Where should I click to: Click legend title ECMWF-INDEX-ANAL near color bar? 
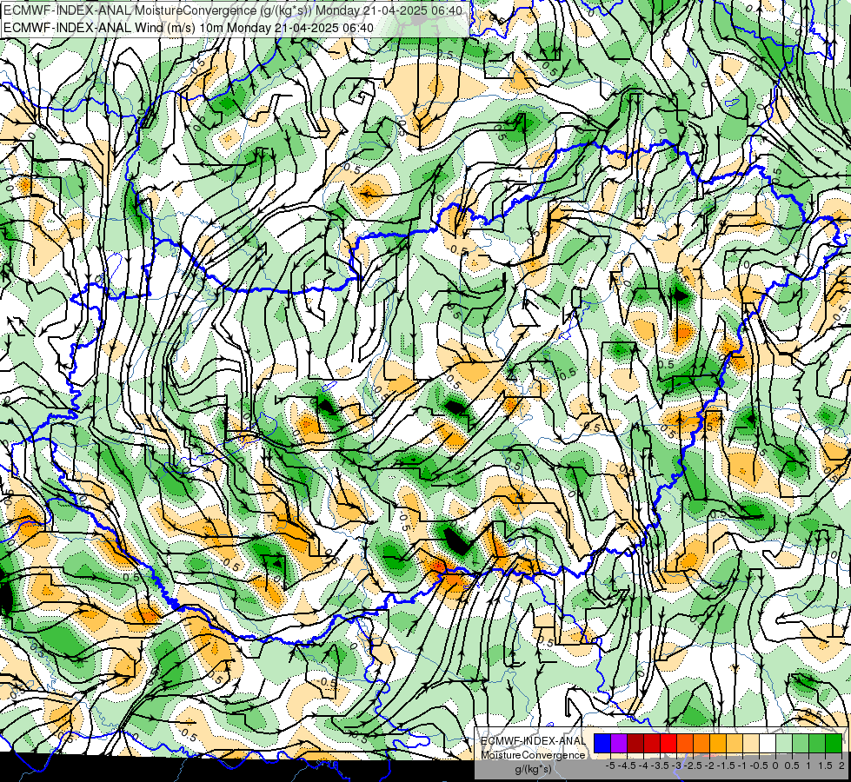(533, 741)
